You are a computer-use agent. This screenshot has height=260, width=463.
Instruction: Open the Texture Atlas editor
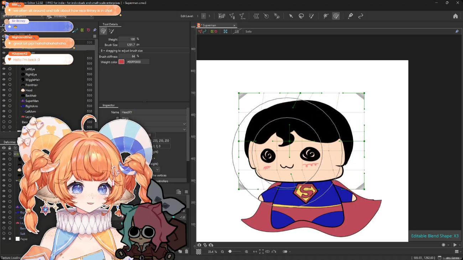tap(222, 16)
